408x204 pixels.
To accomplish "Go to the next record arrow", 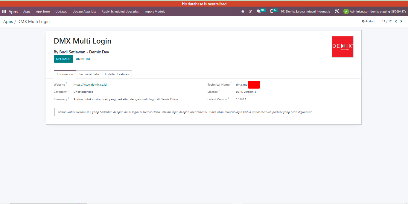I will tap(401, 21).
